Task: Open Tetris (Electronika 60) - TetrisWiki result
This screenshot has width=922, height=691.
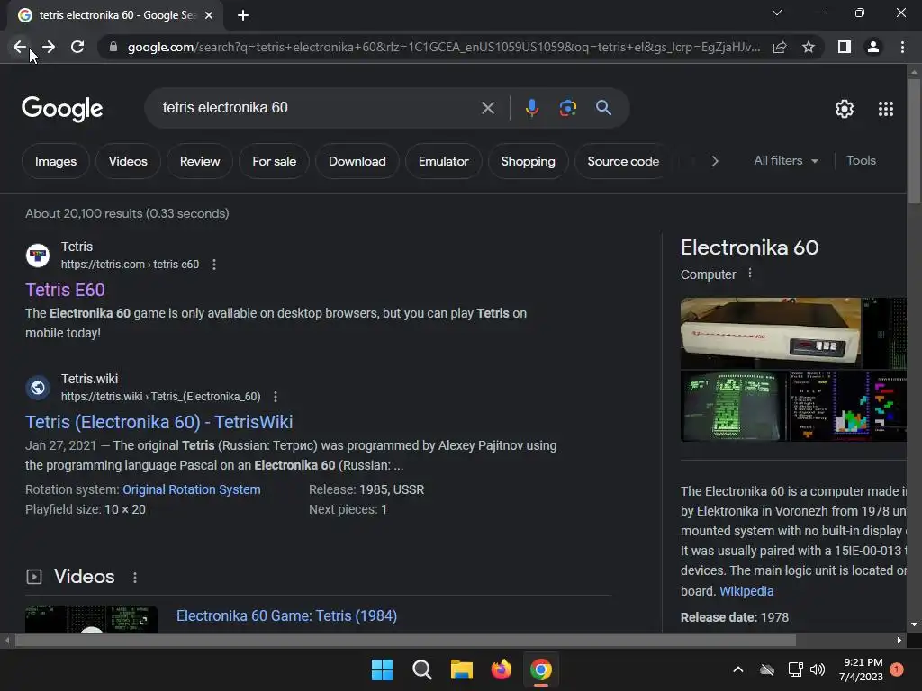Action: click(x=158, y=422)
